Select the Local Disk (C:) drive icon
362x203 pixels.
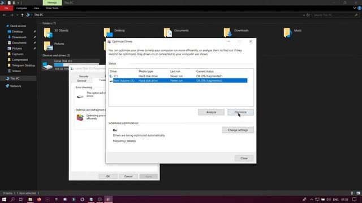tap(48, 65)
